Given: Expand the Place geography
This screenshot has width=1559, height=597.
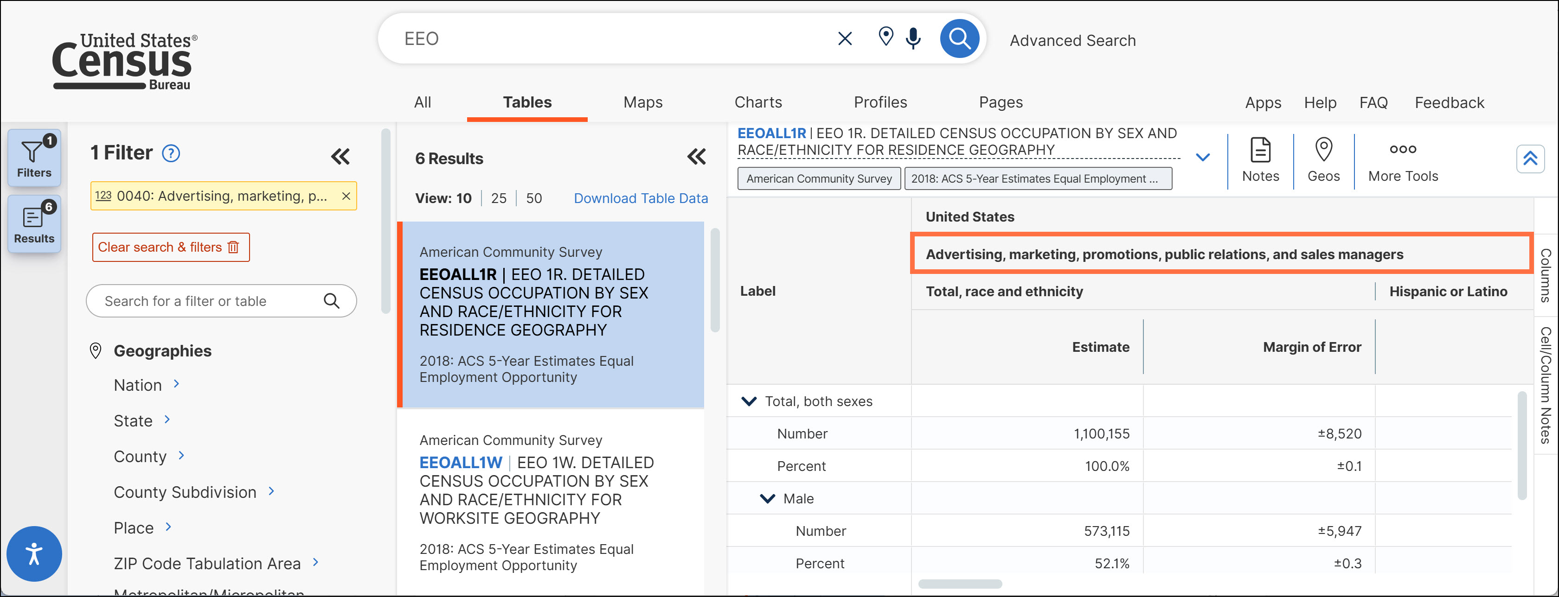Looking at the screenshot, I should (168, 527).
